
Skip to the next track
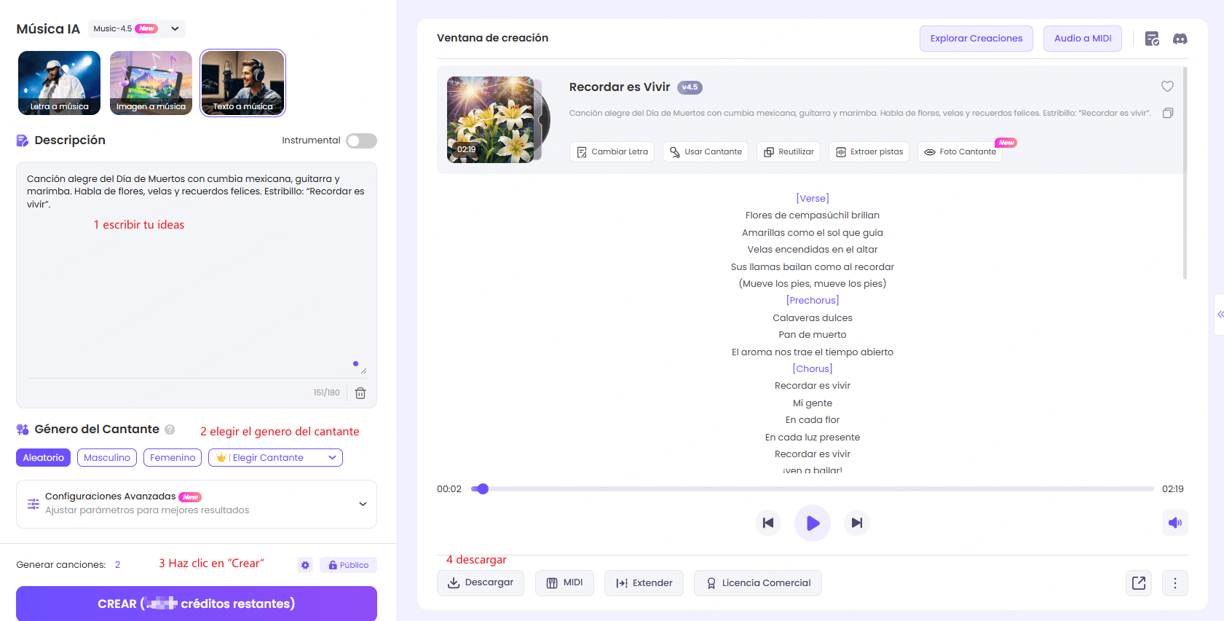pos(857,523)
